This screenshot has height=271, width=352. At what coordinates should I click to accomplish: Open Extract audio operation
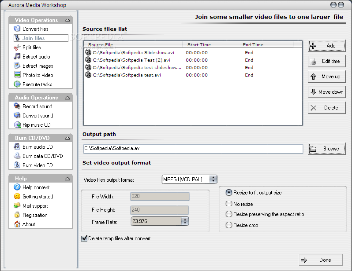[x=36, y=56]
